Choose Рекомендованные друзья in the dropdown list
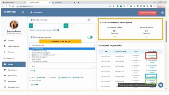 click(62, 53)
